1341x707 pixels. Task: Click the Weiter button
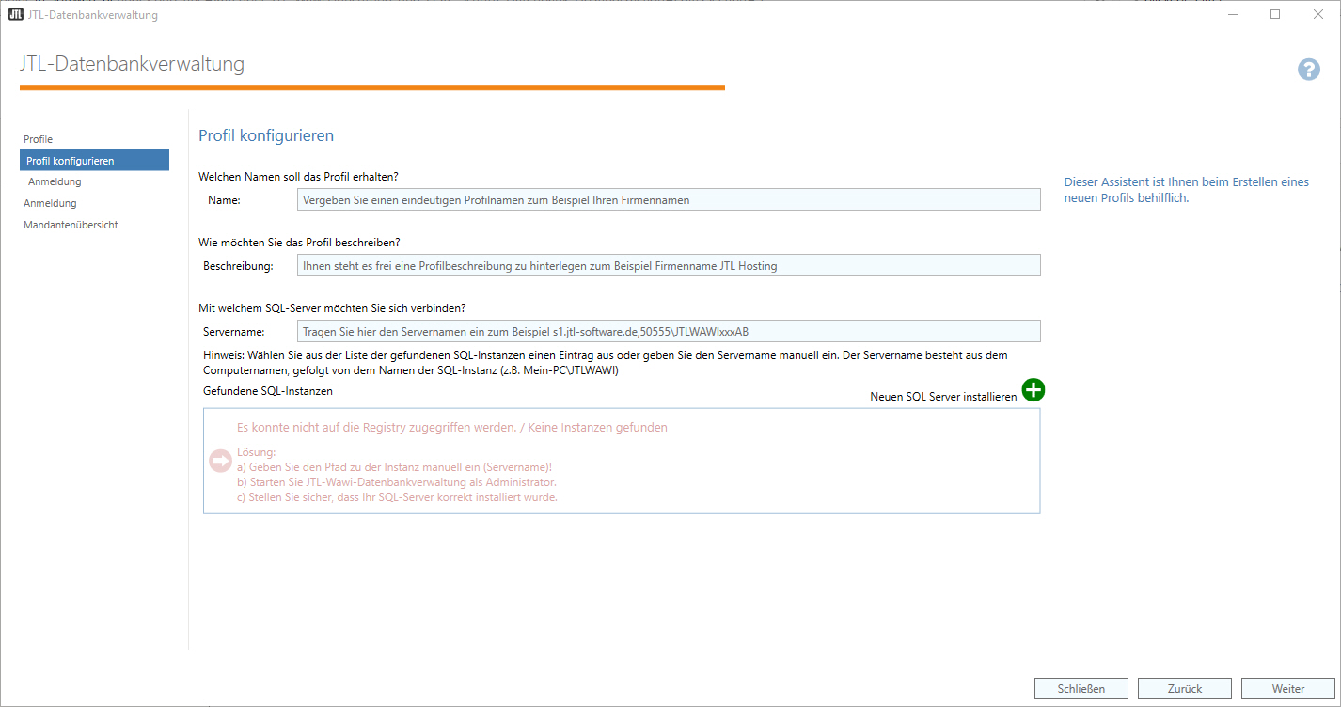(1287, 688)
